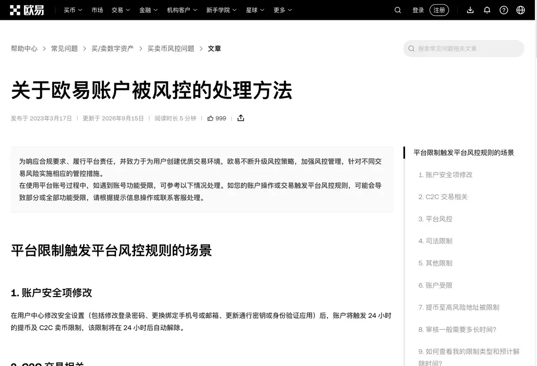This screenshot has width=537, height=366.
Task: Click the article subheading 1. 账户安全项修改
Action: click(x=51, y=293)
